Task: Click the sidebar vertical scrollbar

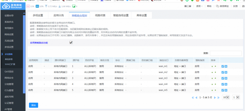Action: click(x=24, y=54)
